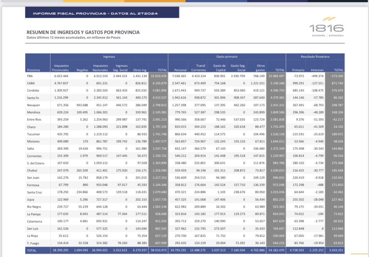Select the Chaco row label
The width and height of the screenshot is (369, 257).
click(31, 127)
